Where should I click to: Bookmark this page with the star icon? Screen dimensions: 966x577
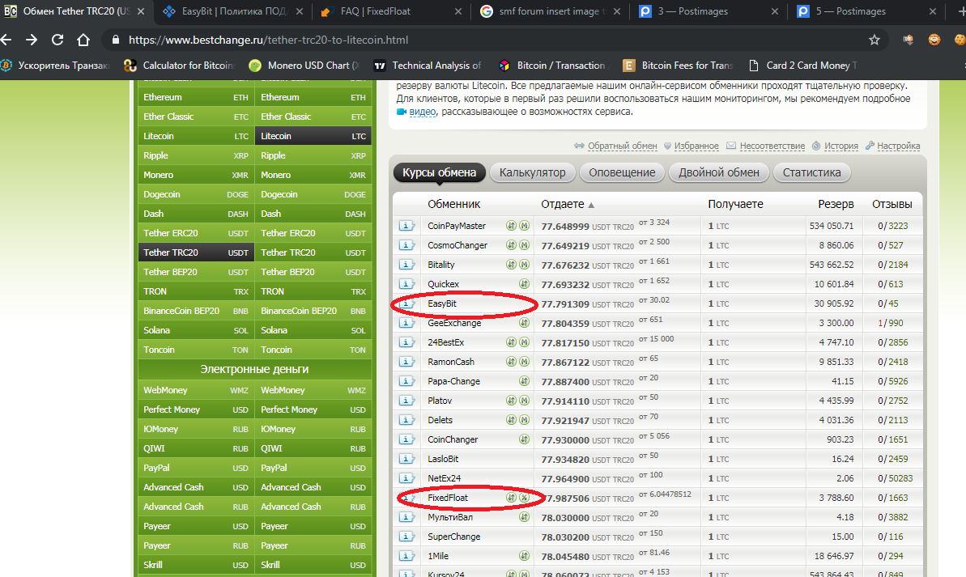click(875, 40)
